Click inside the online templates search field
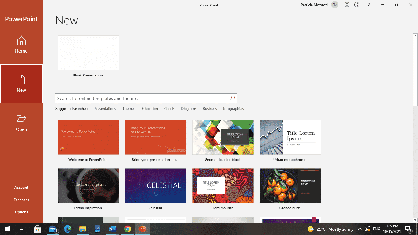The image size is (418, 235). pyautogui.click(x=141, y=98)
